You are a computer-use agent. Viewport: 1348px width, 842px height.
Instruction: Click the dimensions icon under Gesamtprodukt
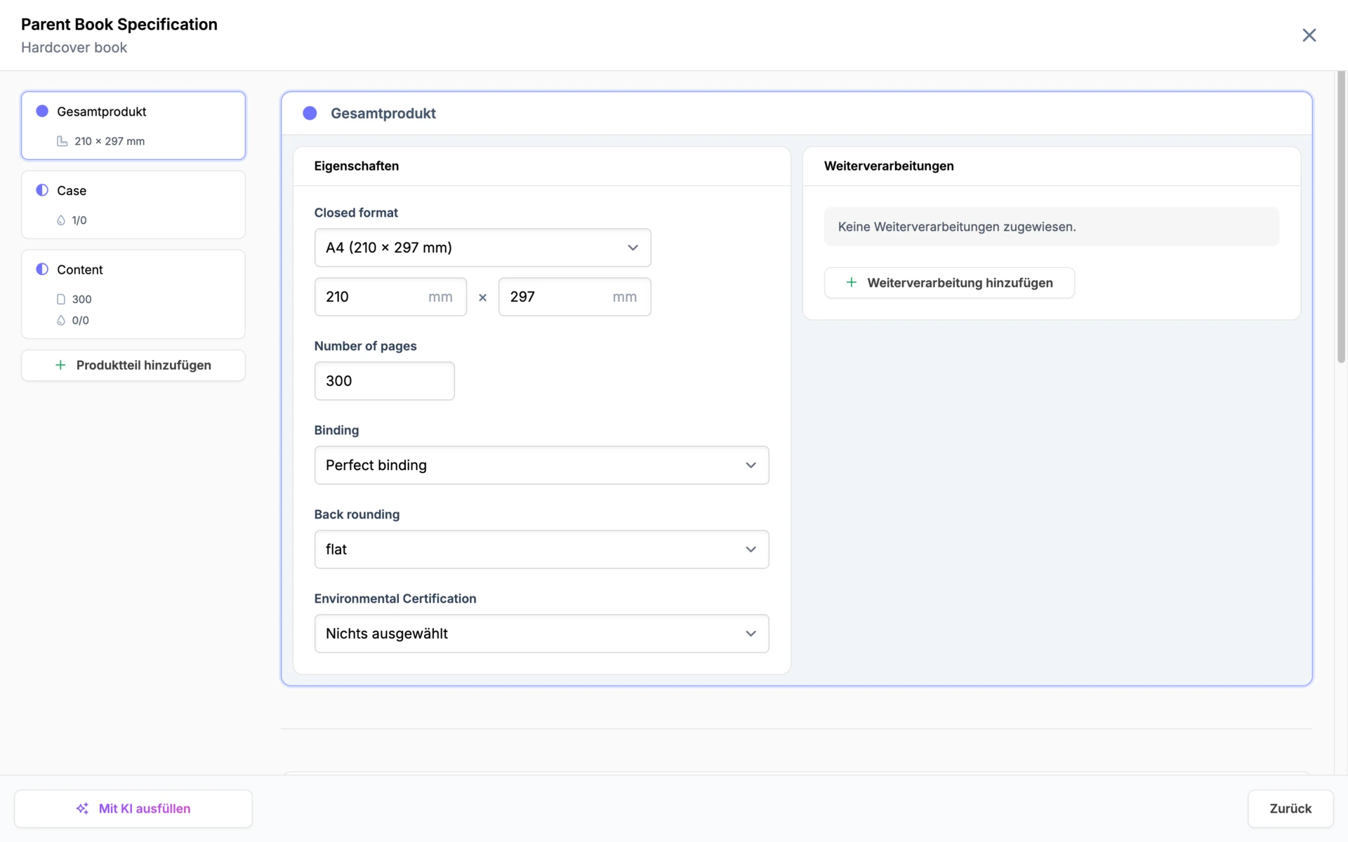point(62,141)
